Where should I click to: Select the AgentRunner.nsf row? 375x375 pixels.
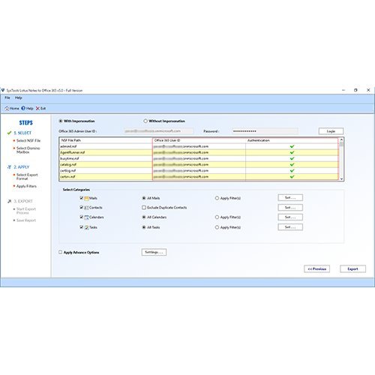click(x=199, y=152)
